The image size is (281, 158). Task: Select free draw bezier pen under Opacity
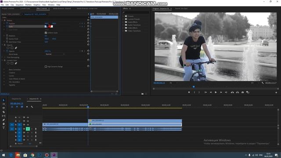16,48
